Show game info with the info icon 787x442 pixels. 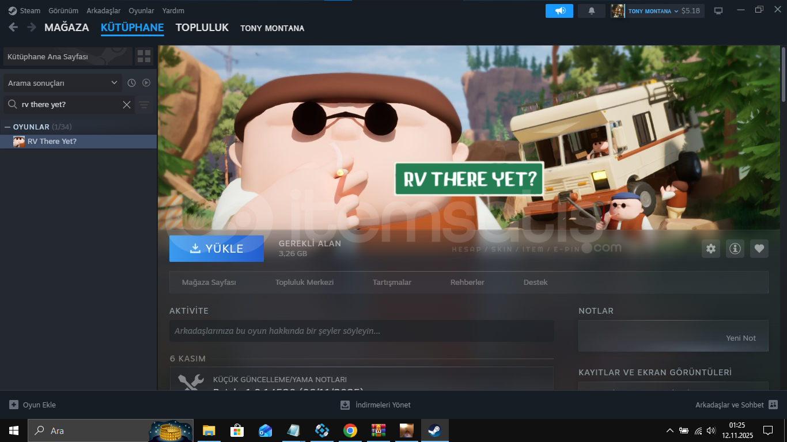[735, 249]
